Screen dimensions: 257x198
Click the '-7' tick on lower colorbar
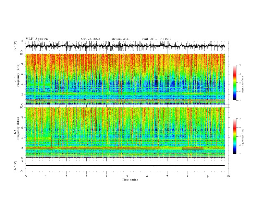[239, 154]
